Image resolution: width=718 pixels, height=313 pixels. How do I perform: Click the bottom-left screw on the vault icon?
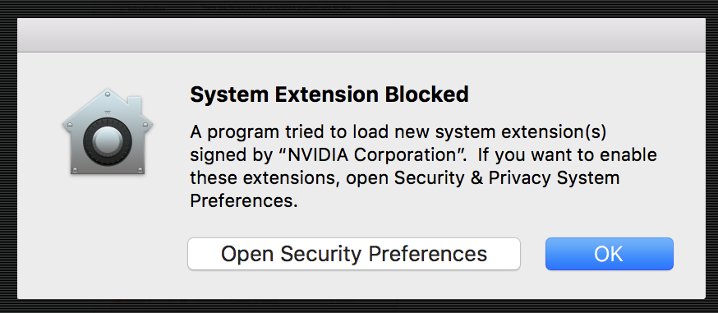click(75, 170)
